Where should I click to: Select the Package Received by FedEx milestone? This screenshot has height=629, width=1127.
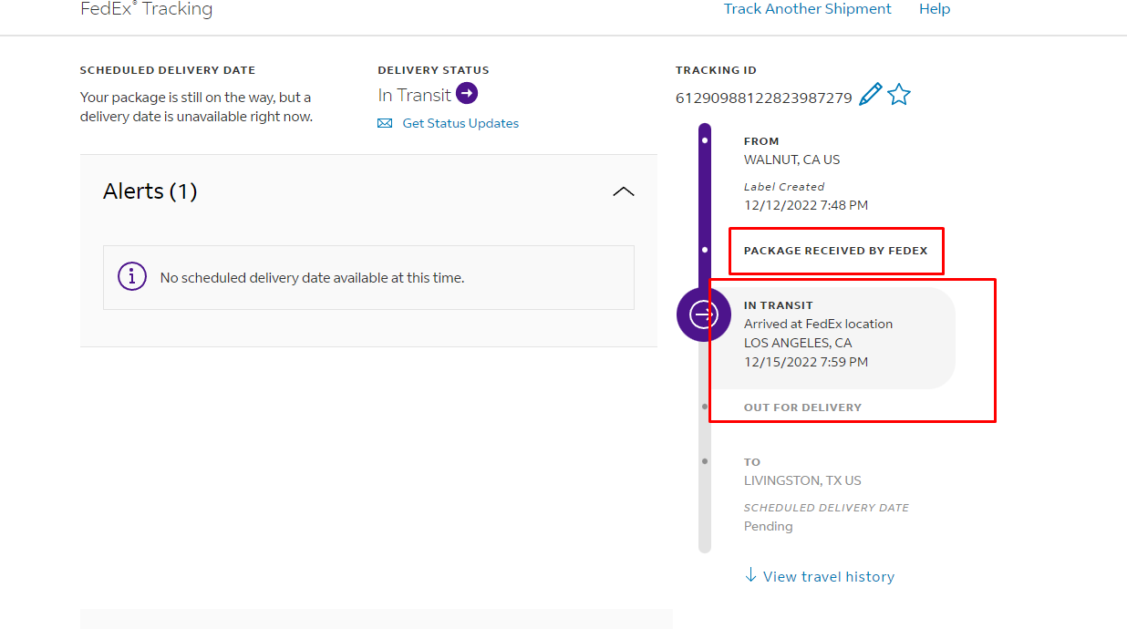point(835,251)
